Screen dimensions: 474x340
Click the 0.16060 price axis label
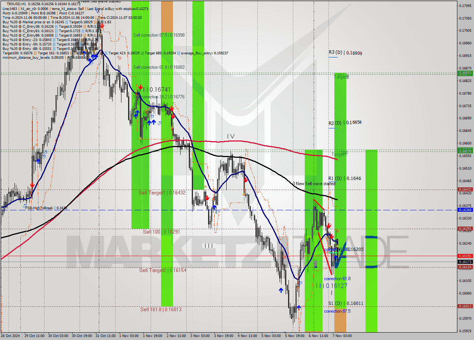coord(465,293)
